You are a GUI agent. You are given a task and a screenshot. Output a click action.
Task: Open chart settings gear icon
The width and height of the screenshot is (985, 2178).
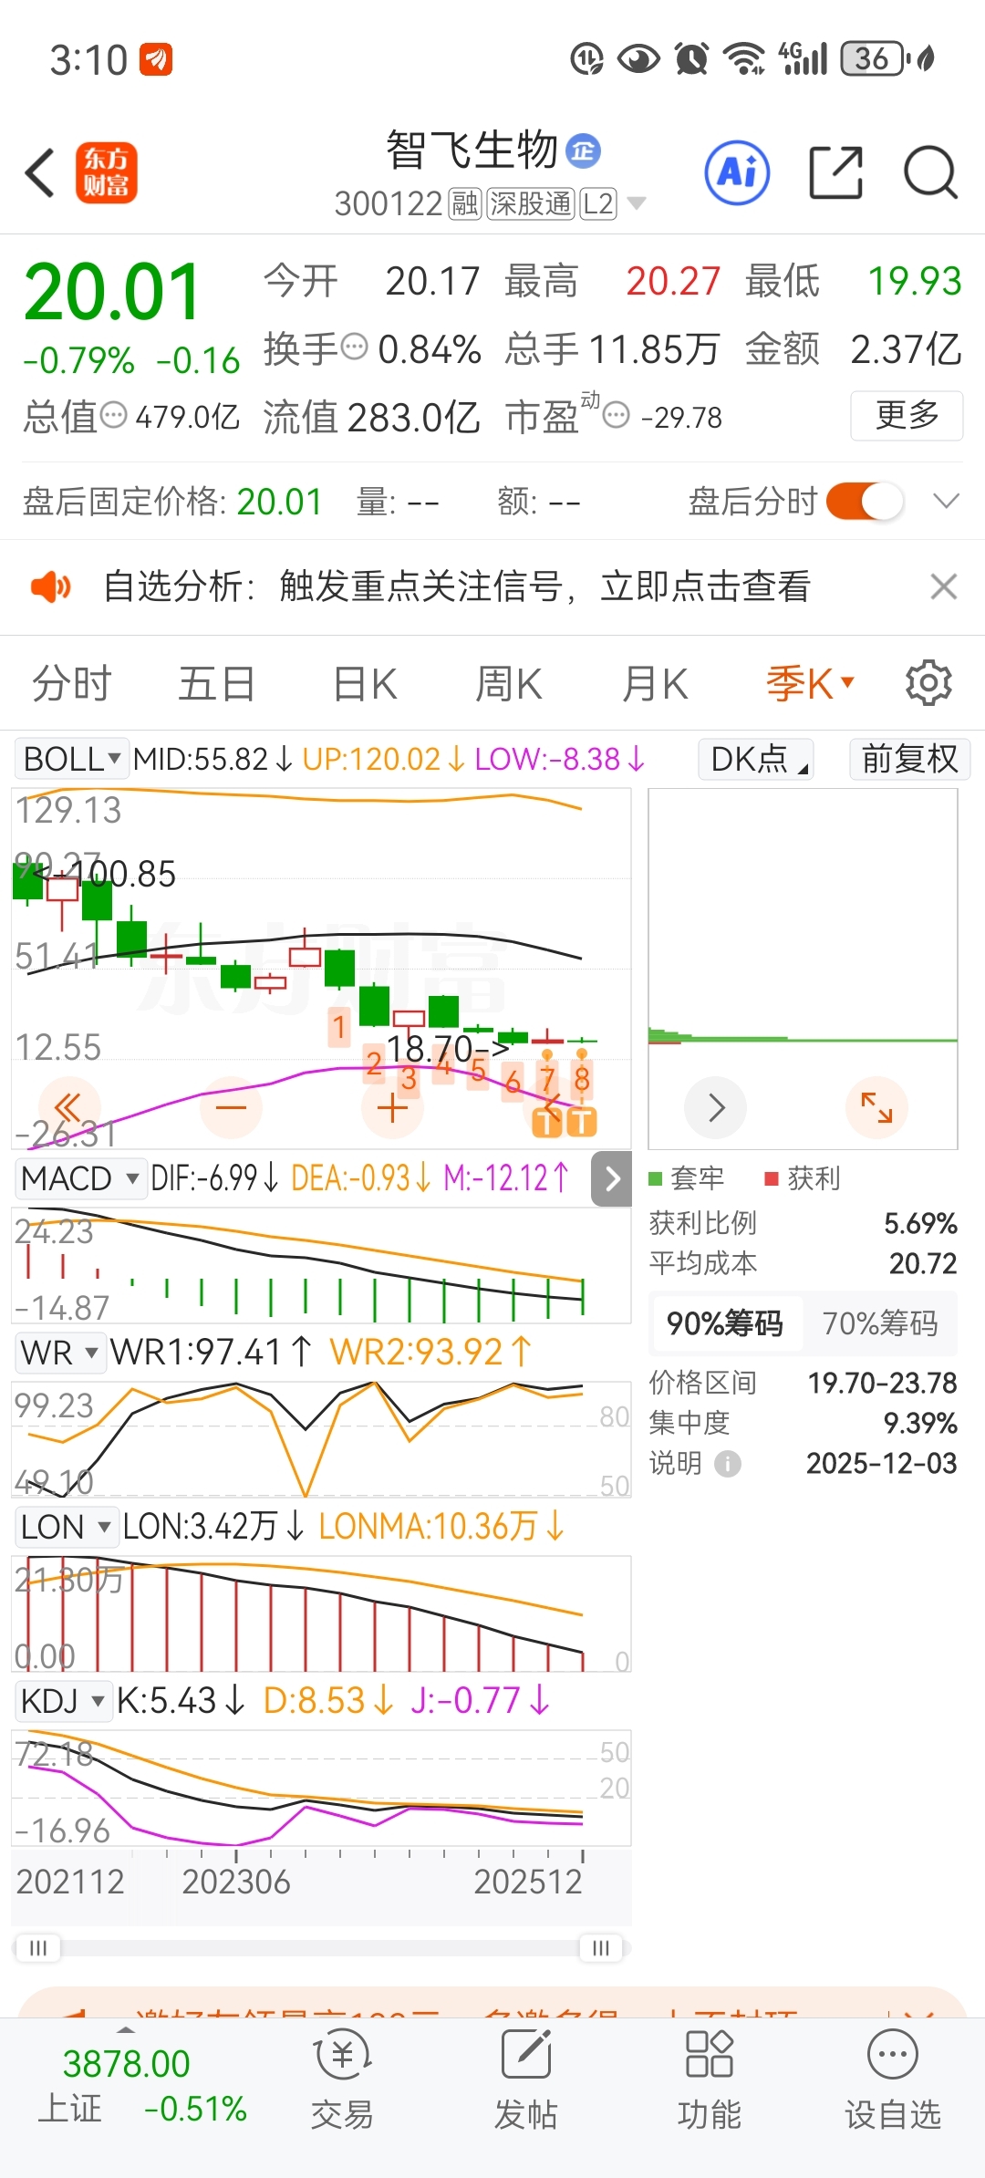coord(928,683)
